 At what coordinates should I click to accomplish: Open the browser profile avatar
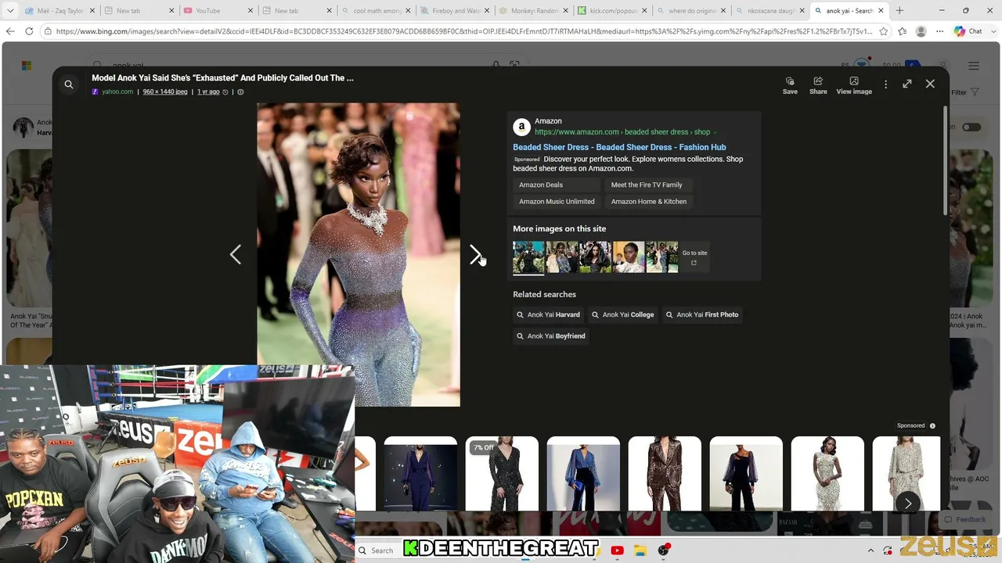(921, 31)
